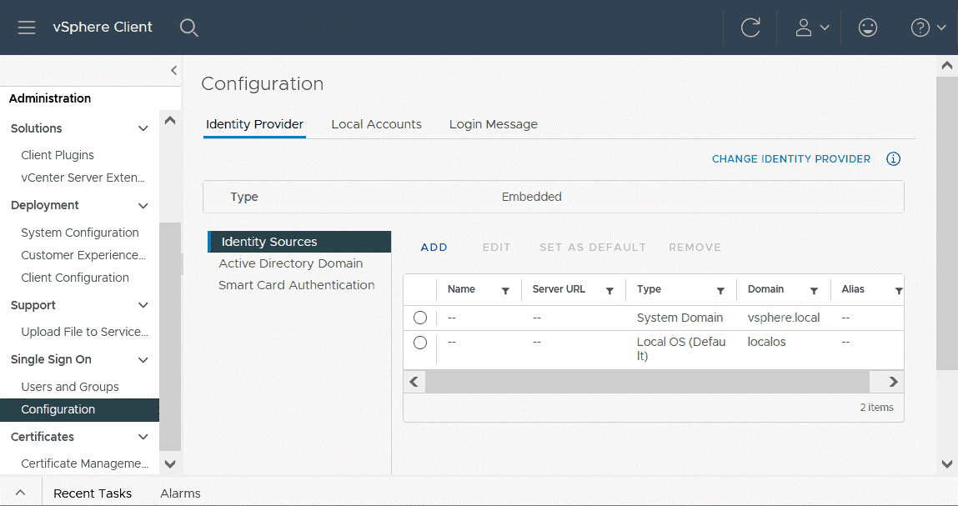Click the Change Identity Provider link
Screen dimensions: 958x506
click(x=790, y=159)
